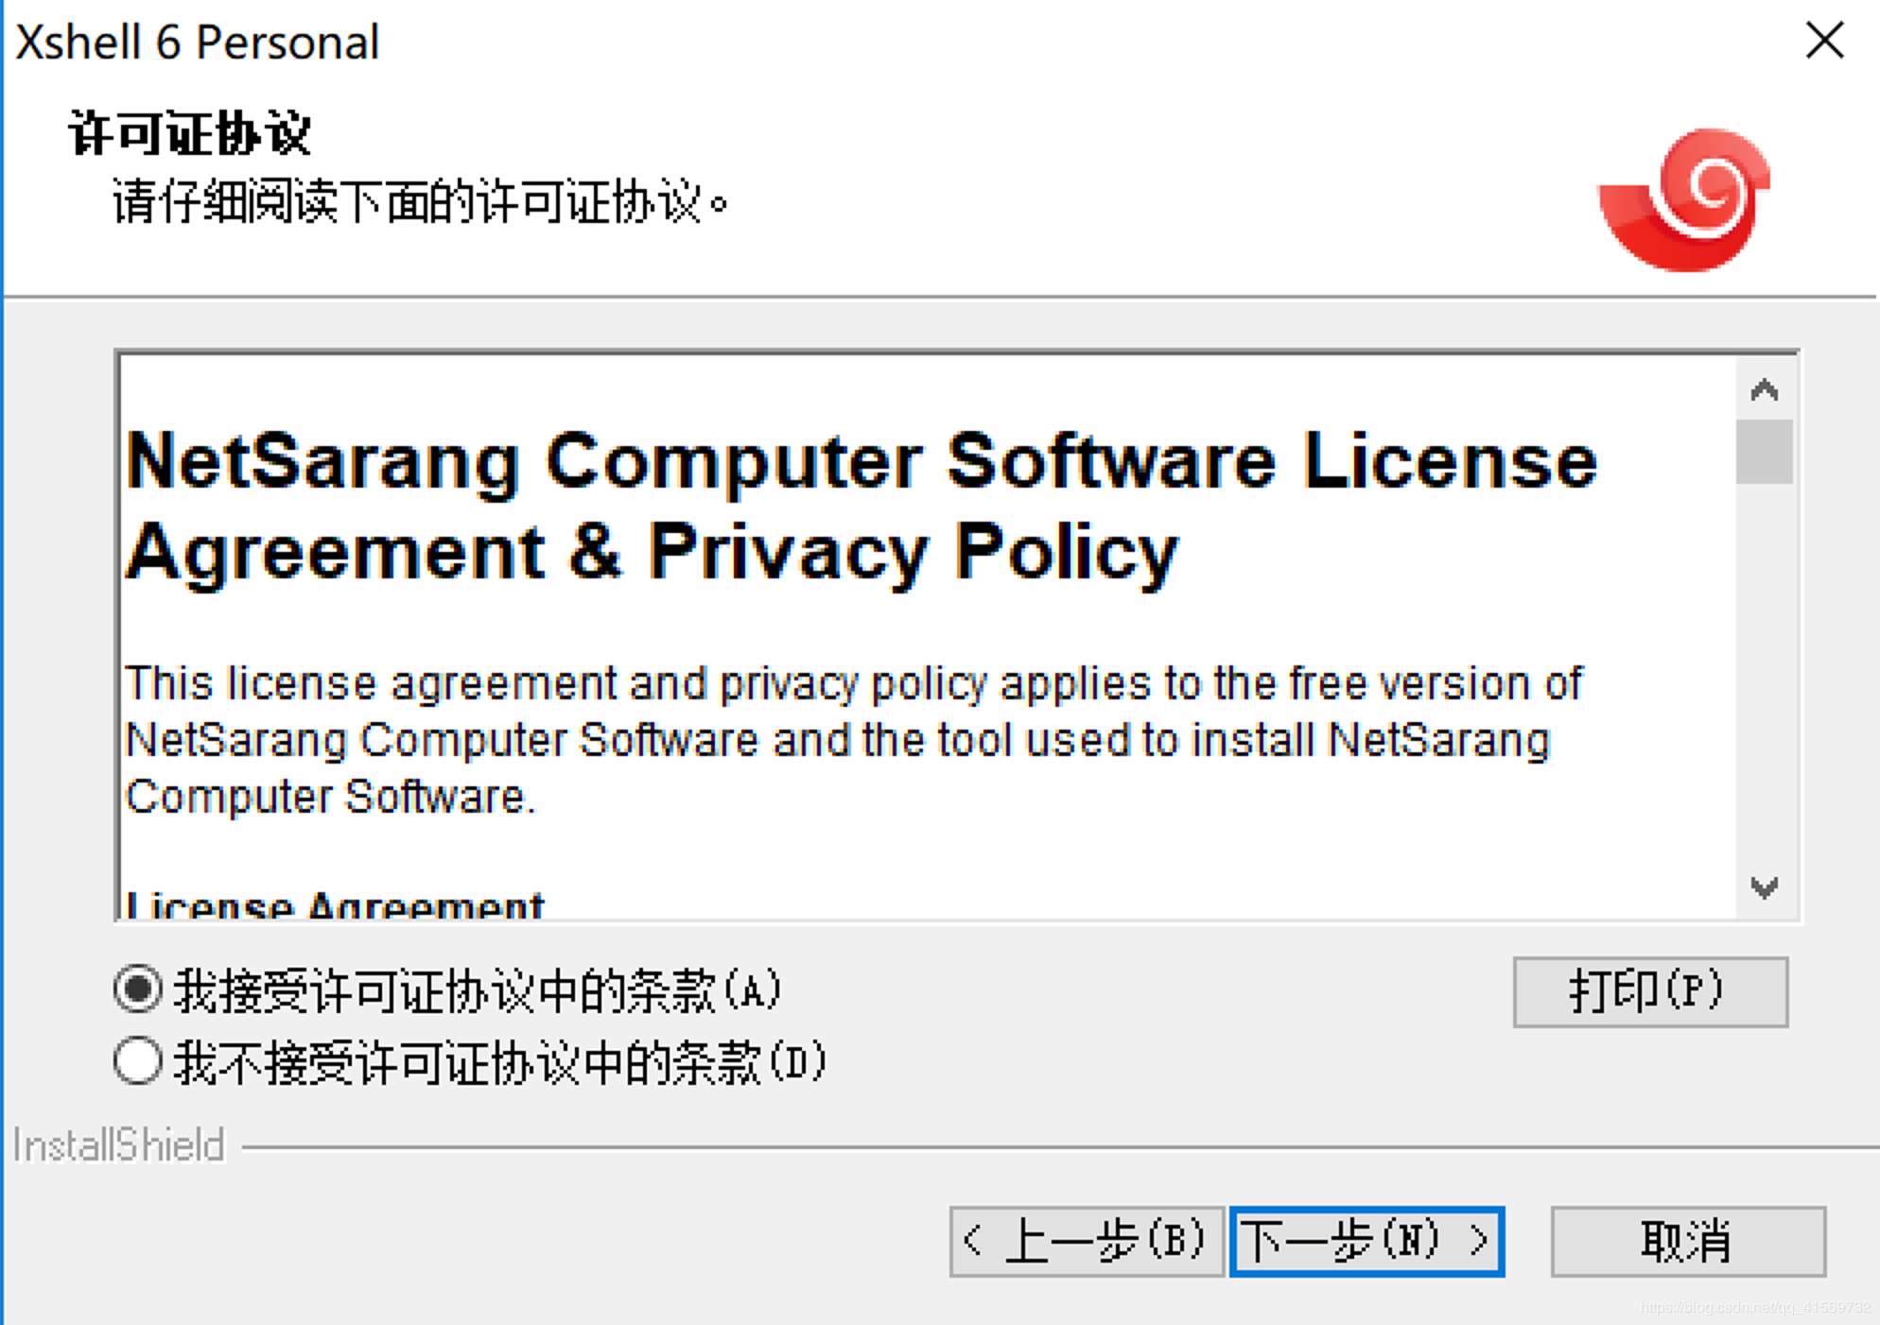The image size is (1880, 1325).
Task: Select 我接受许可证协议中的条款(A) radio button
Action: [x=138, y=989]
